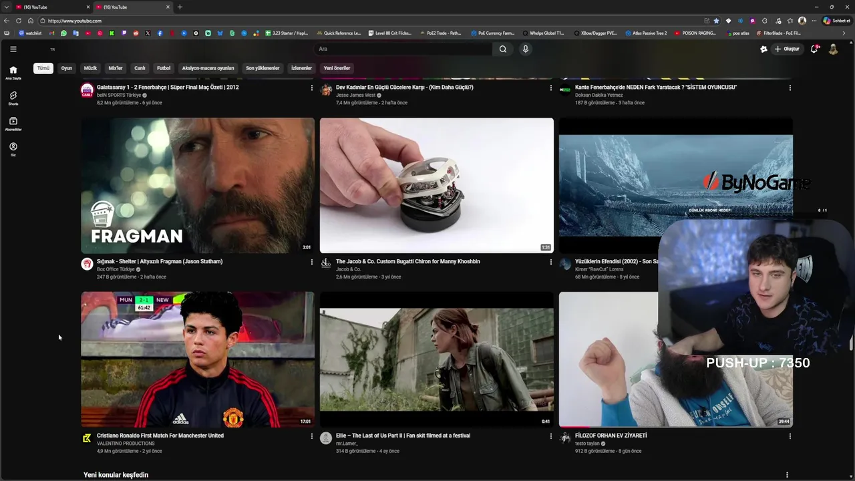Open options for Yeni konular keşfedin section
This screenshot has height=481, width=855.
click(x=787, y=475)
